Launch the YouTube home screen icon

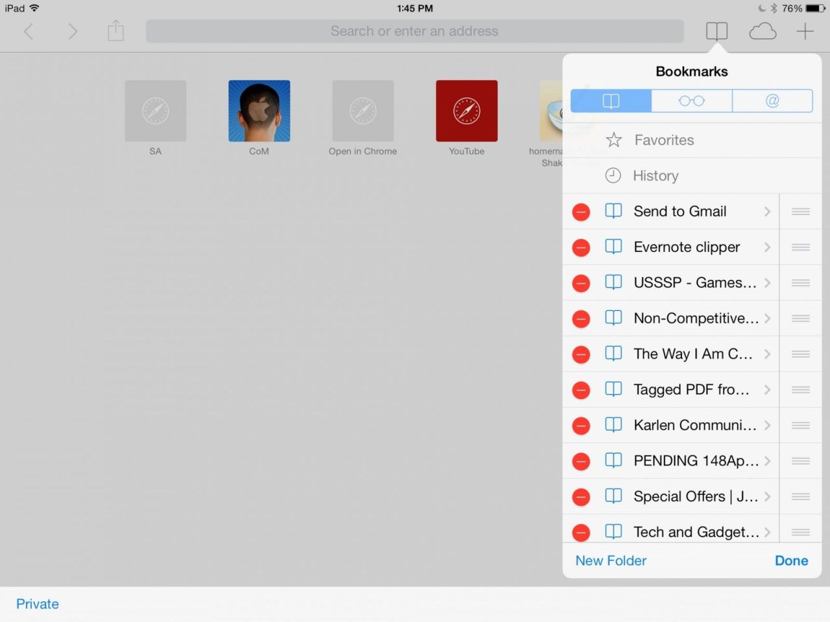[466, 110]
